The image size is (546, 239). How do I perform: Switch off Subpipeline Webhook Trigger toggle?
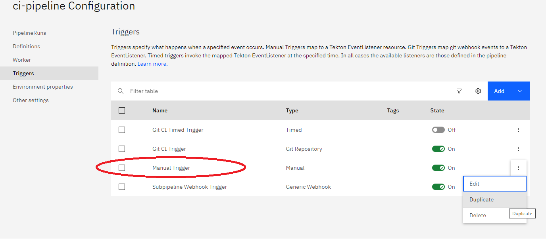[x=438, y=187]
